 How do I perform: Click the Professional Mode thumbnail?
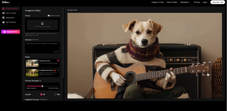(32, 73)
